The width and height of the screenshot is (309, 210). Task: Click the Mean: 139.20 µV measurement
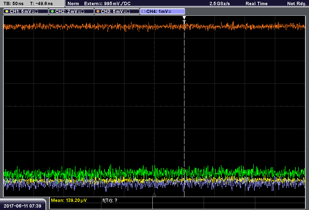coord(69,200)
